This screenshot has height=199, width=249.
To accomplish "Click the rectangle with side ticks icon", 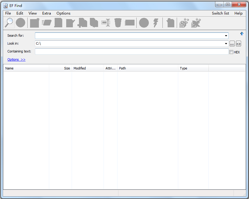I will click(130, 23).
